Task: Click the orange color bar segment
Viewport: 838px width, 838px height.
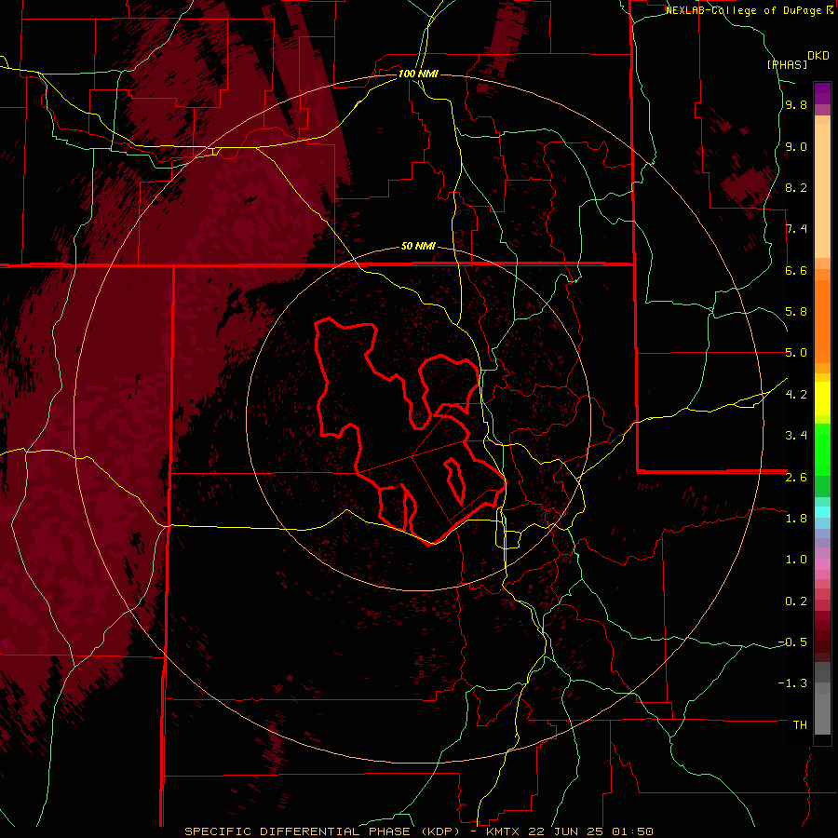Action: point(822,322)
